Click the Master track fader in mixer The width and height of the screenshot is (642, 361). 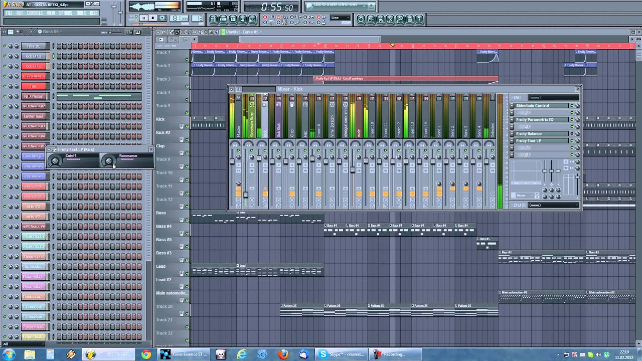pyautogui.click(x=232, y=161)
